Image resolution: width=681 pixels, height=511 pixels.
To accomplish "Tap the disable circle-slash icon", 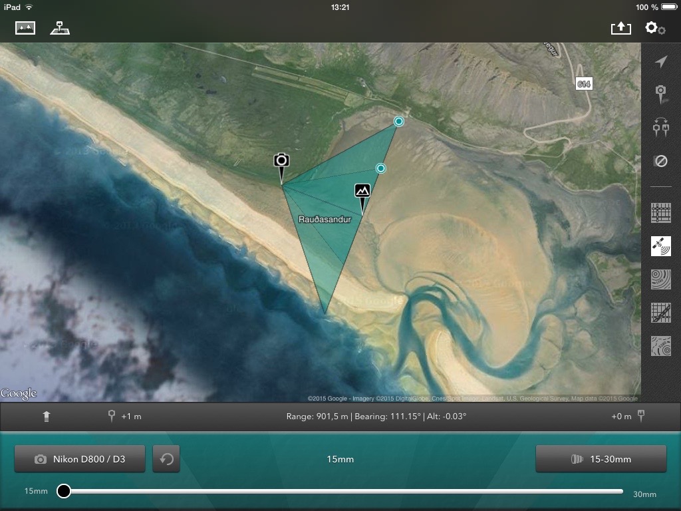I will (661, 161).
